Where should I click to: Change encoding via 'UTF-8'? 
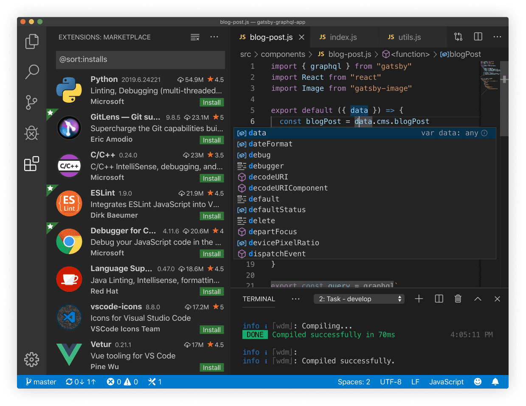tap(391, 382)
